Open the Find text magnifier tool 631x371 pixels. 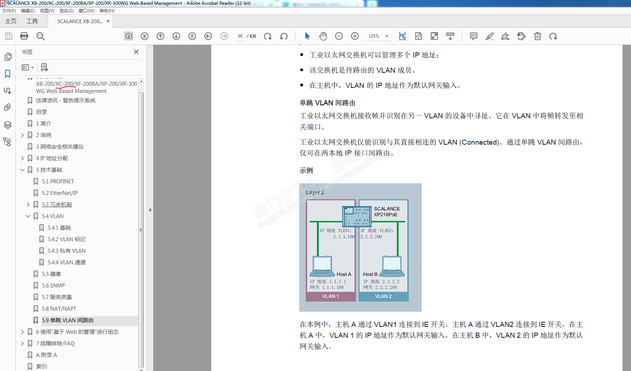click(x=40, y=36)
